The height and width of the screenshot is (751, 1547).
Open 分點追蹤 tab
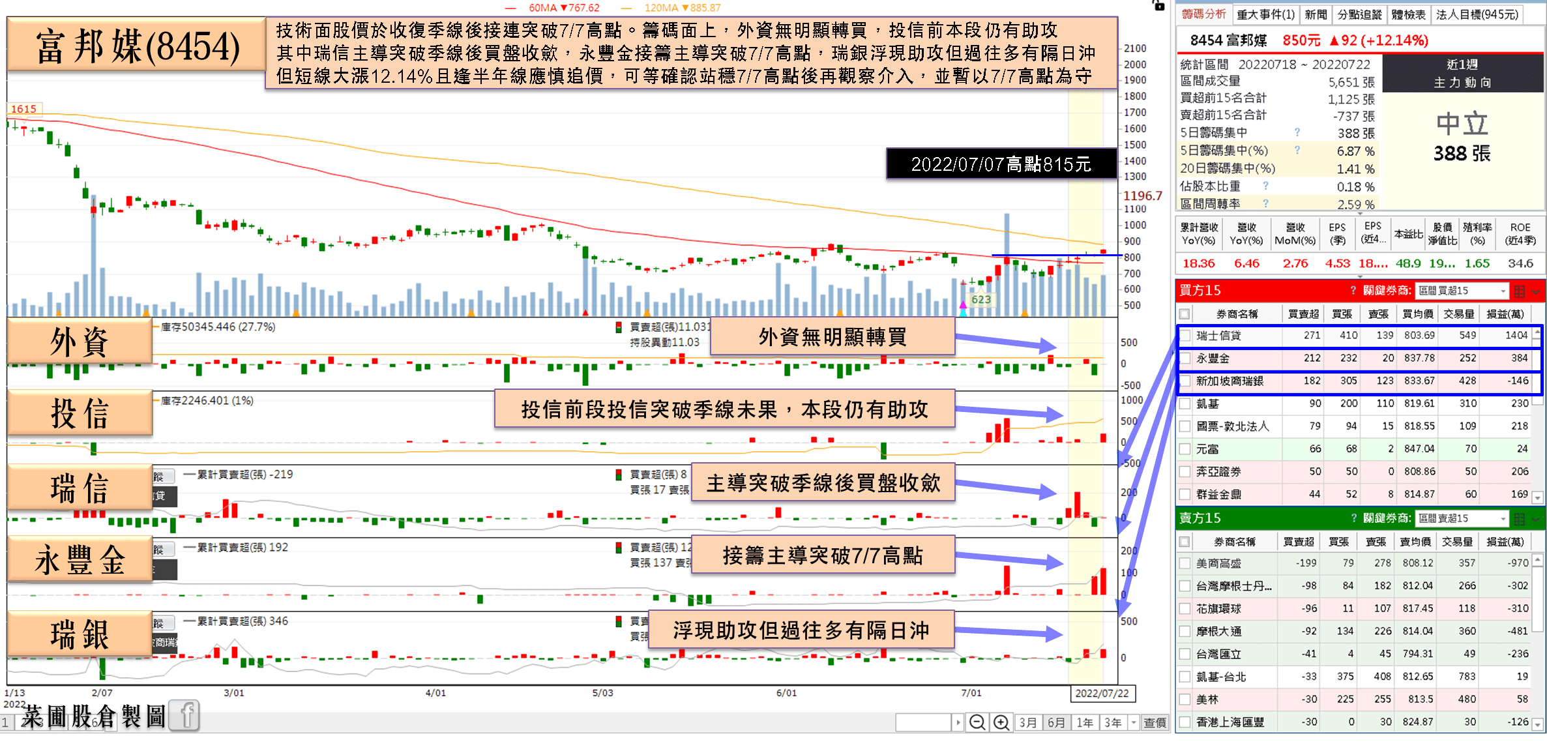pos(1358,14)
